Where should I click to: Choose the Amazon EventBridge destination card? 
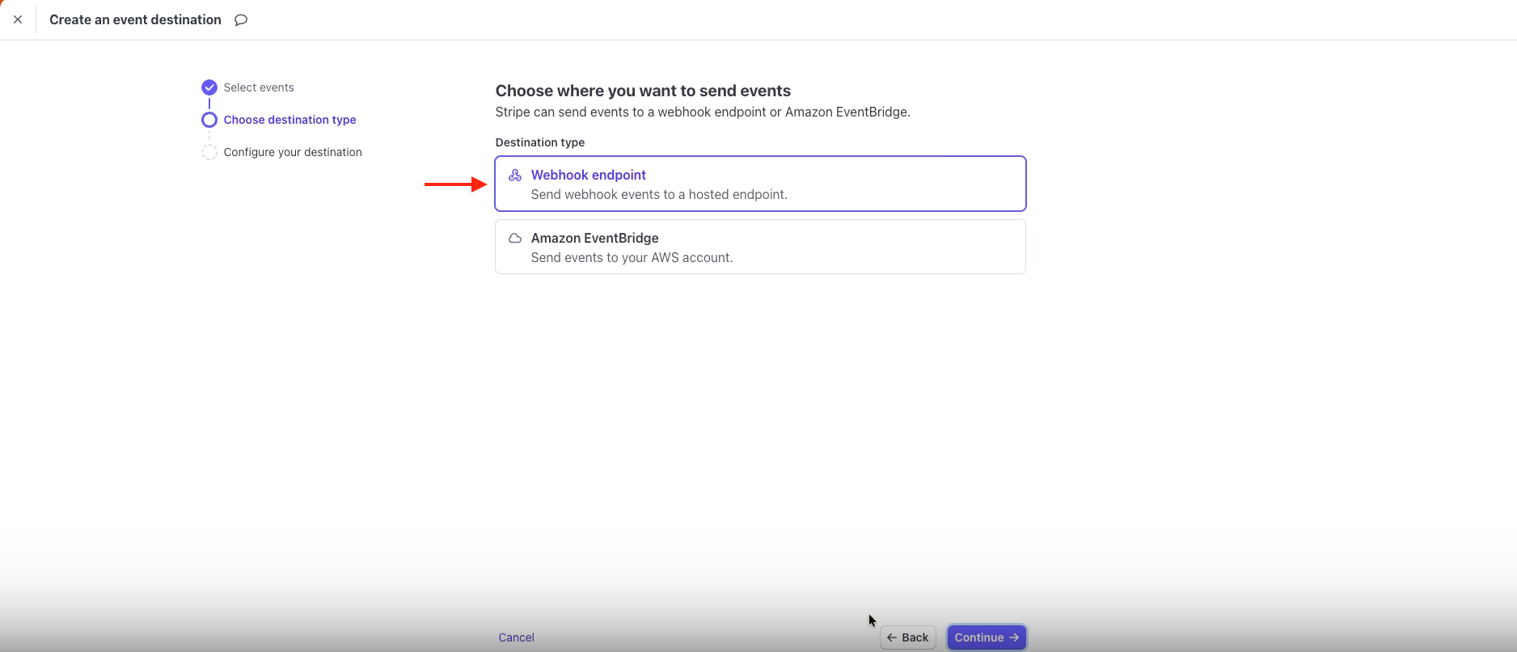point(760,247)
